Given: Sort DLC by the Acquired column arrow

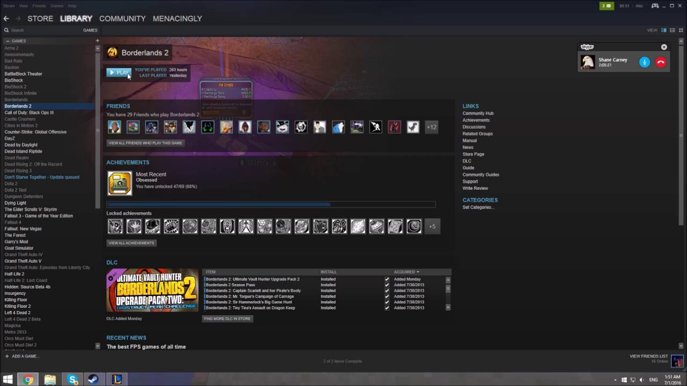Looking at the screenshot, I should (x=418, y=272).
